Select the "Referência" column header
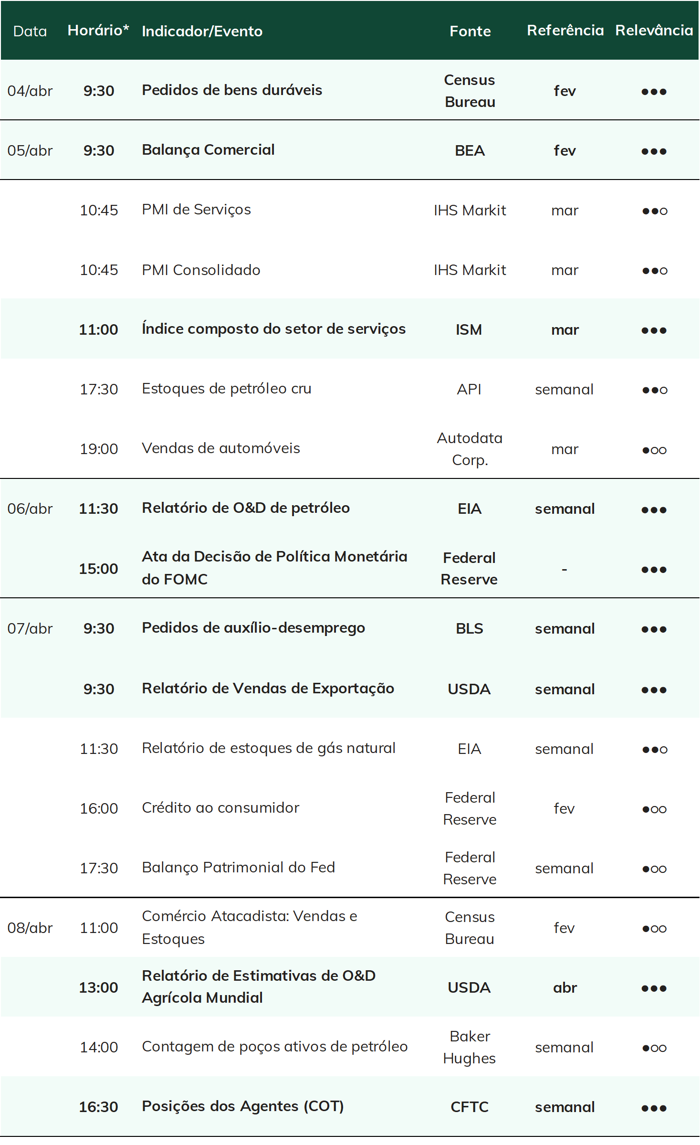Screen dimensions: 700x1145 click(565, 30)
